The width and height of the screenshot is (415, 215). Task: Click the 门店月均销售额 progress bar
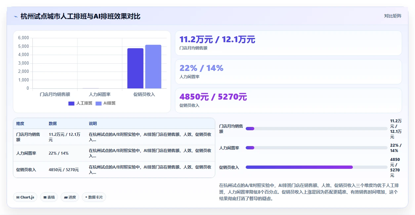316,129
